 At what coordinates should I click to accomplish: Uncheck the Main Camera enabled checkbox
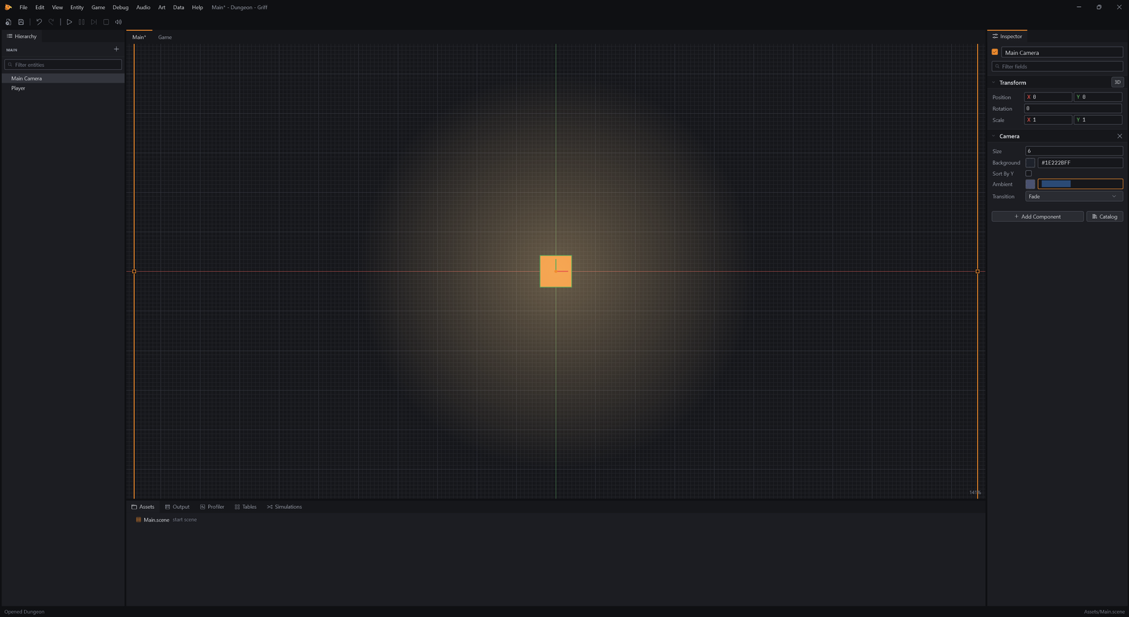(x=995, y=52)
